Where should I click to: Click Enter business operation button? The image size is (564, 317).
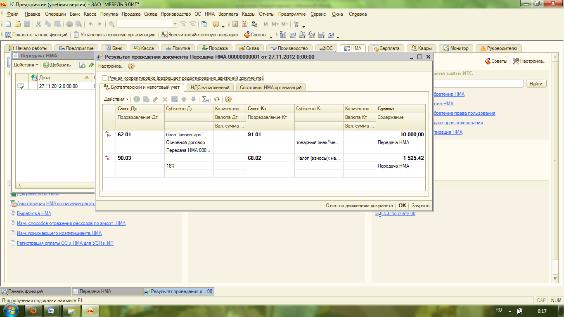[x=199, y=35]
